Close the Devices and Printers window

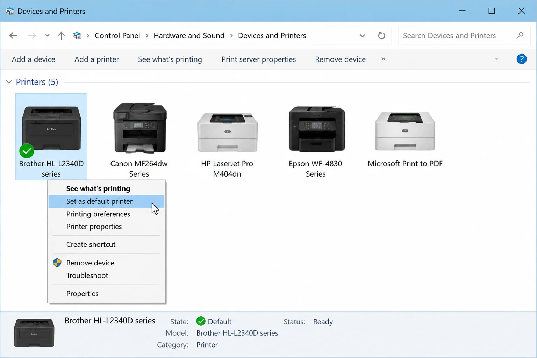tap(521, 11)
